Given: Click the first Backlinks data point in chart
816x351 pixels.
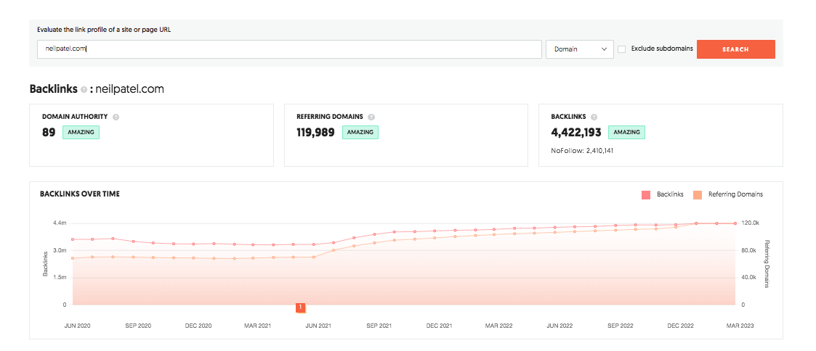Looking at the screenshot, I should point(73,239).
